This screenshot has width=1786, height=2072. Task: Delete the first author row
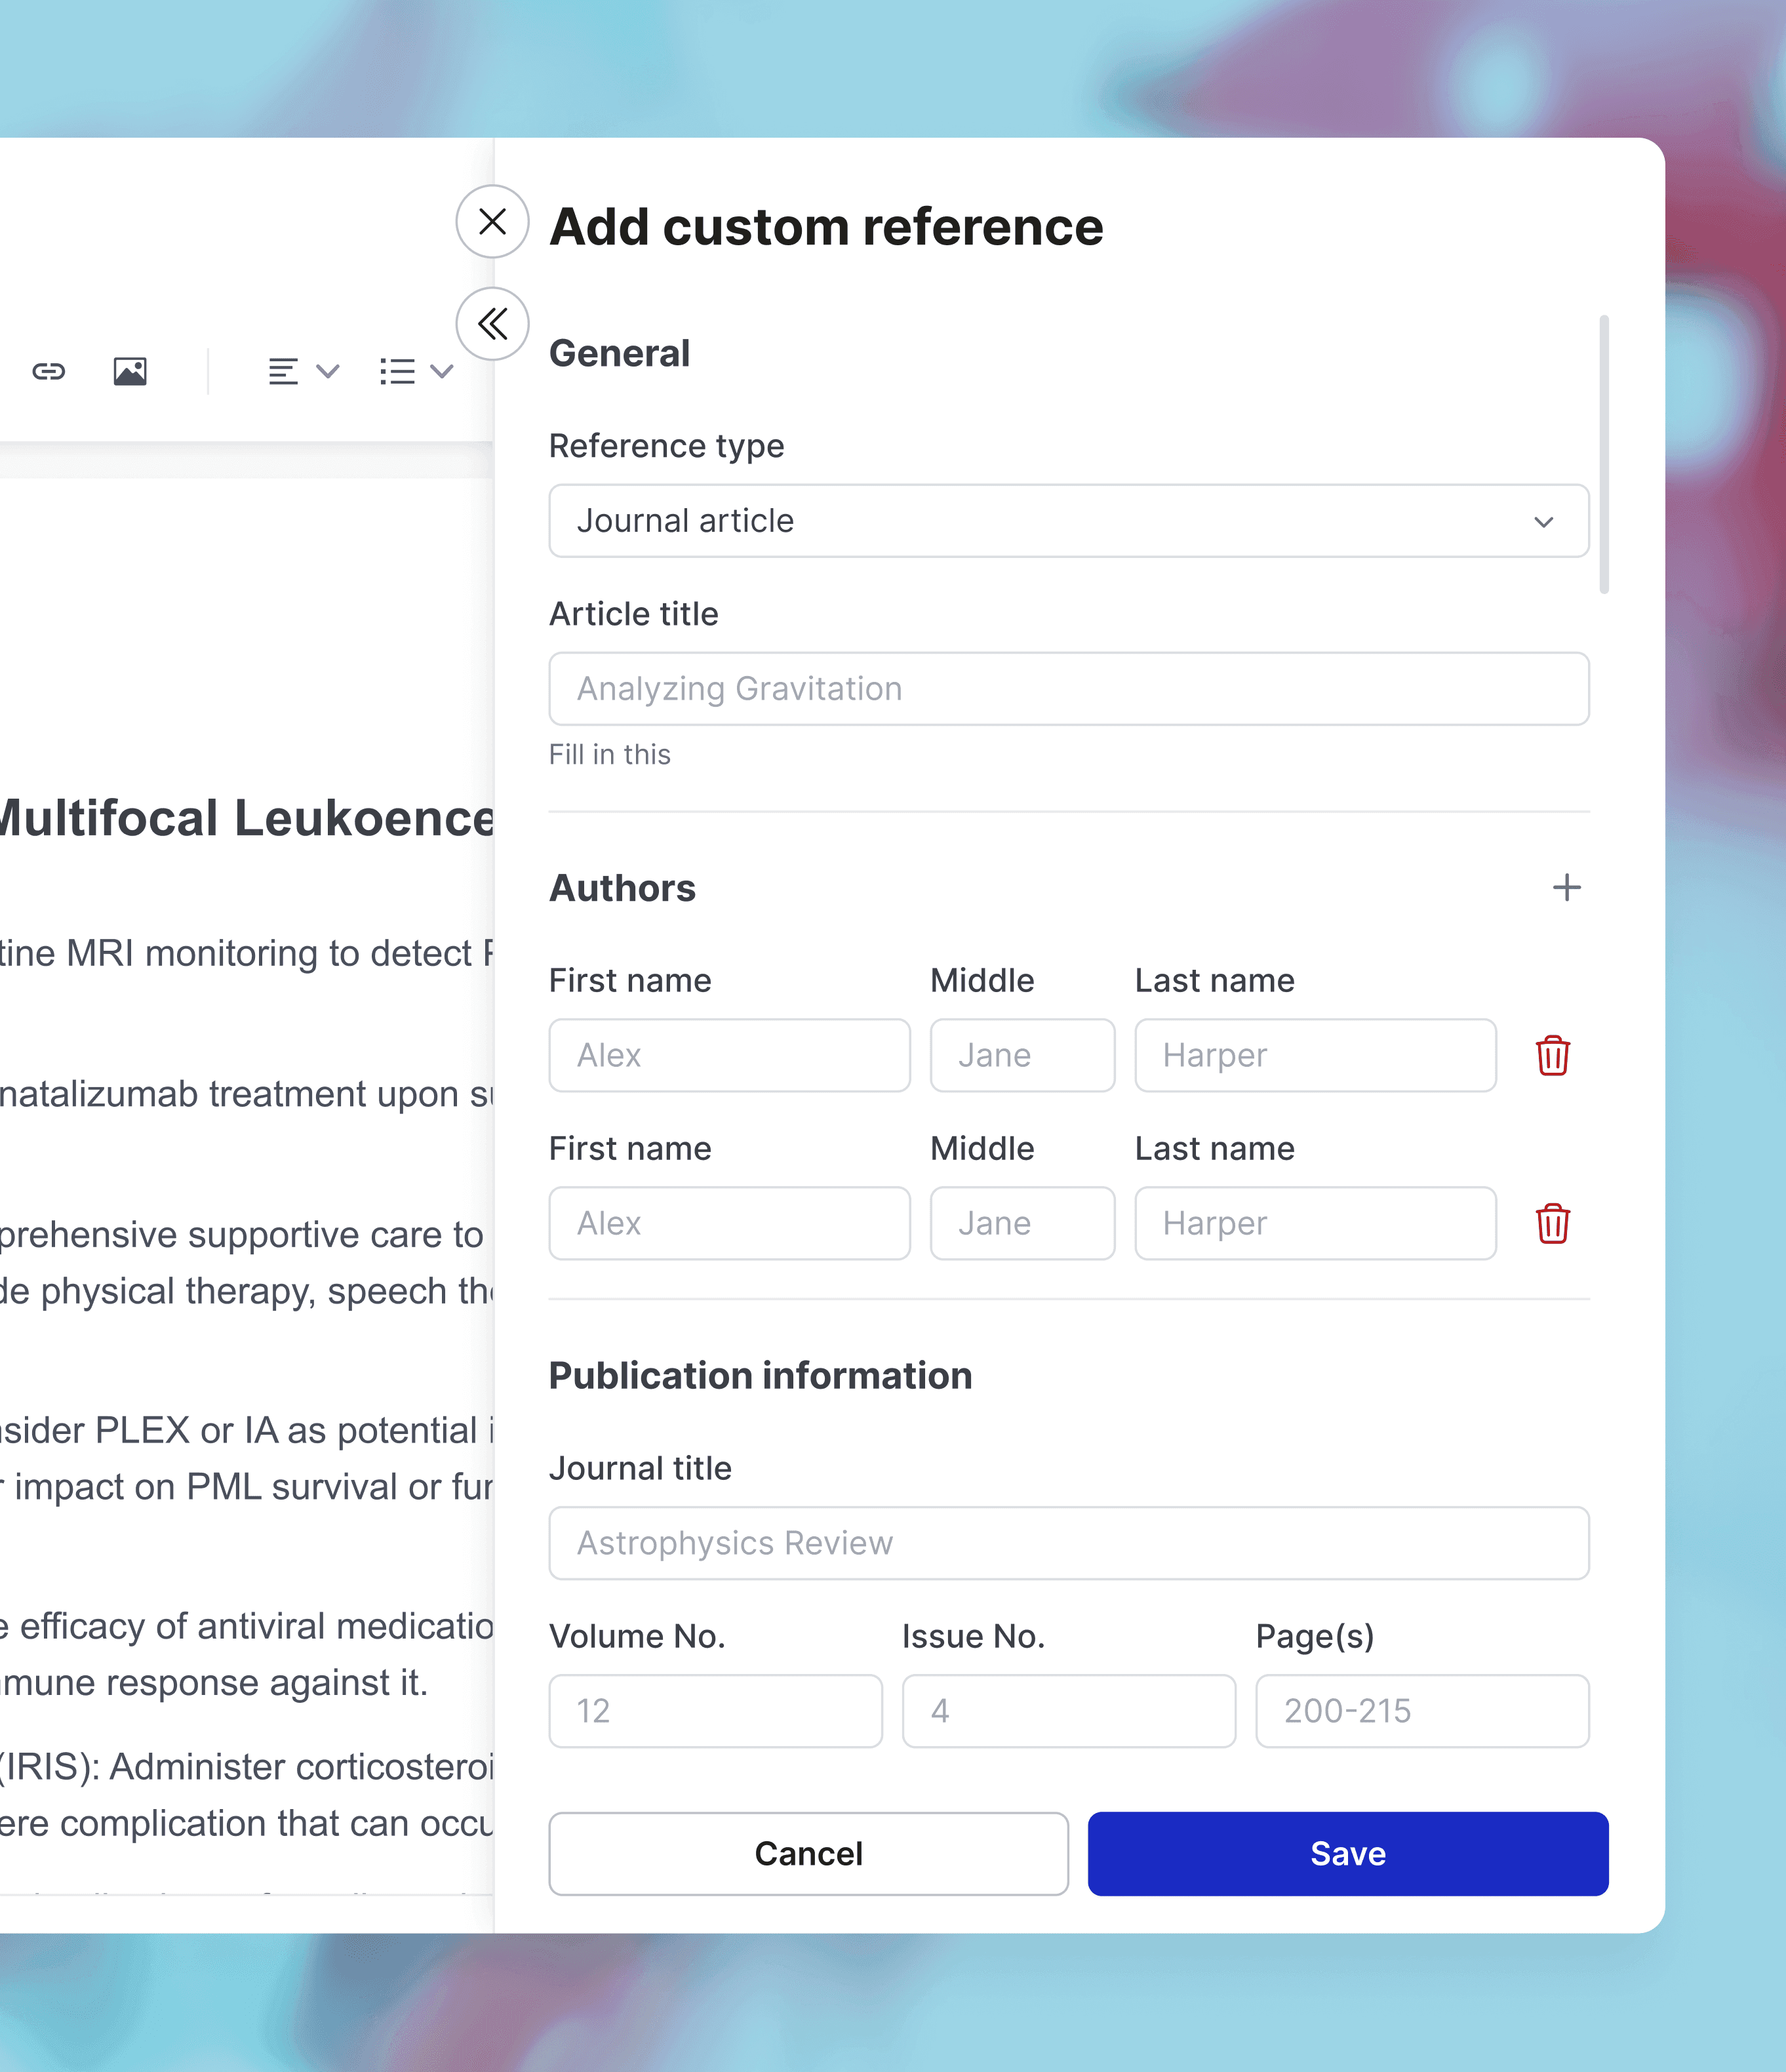[x=1552, y=1055]
